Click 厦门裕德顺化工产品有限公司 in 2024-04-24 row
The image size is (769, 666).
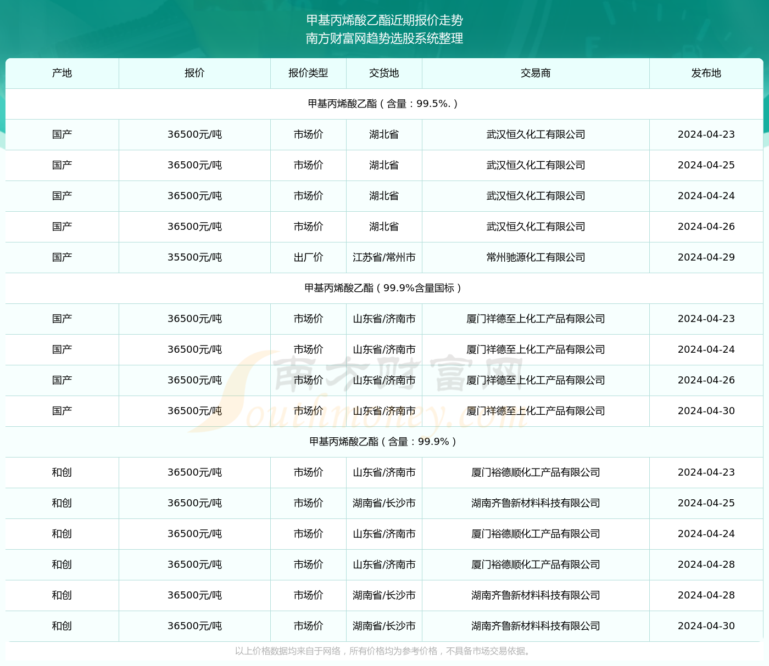536,534
